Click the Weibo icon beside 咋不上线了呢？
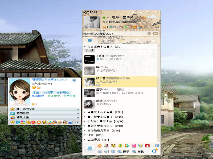This screenshot has height=159, width=213. (x=98, y=59)
